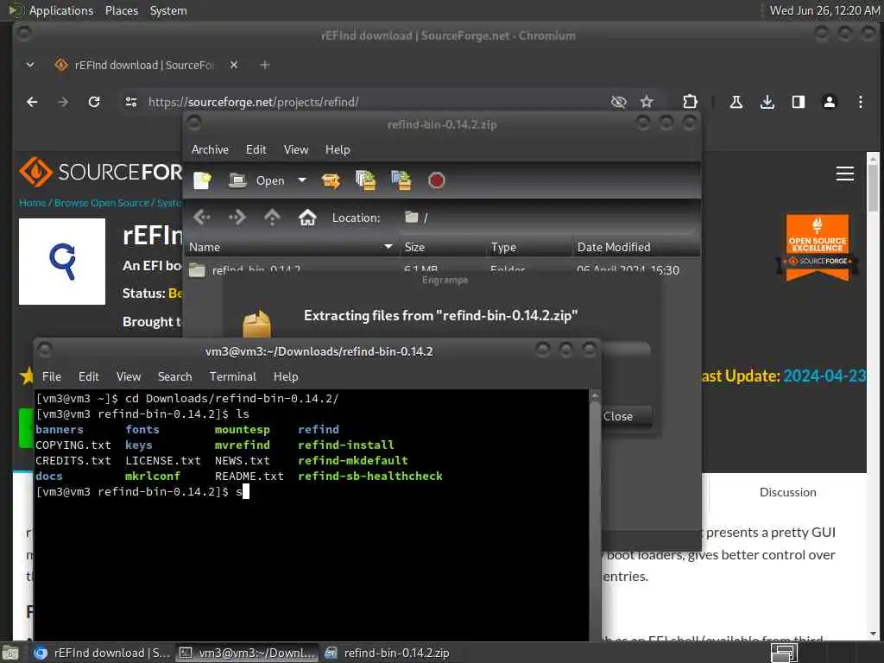Open the terminal File menu
884x663 pixels.
coord(51,376)
